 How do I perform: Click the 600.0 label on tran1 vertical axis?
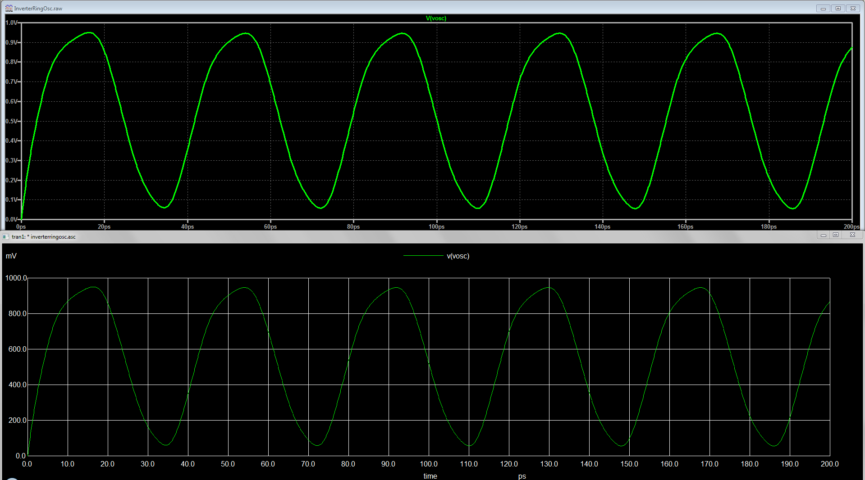click(x=18, y=349)
